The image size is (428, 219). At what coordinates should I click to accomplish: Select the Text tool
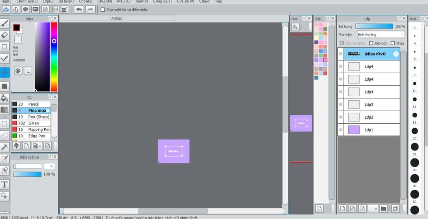[5, 184]
